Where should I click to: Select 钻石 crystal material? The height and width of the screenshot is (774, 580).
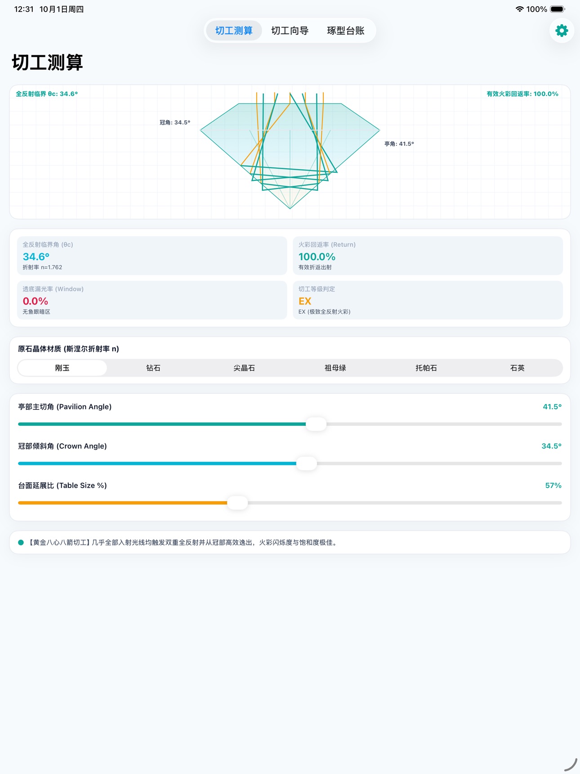coord(153,368)
